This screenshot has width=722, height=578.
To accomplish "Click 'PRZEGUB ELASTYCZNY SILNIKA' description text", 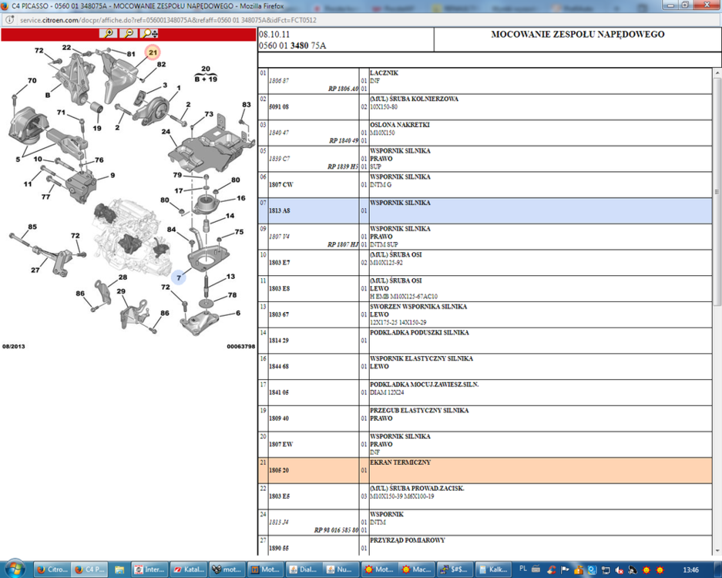I will point(419,410).
